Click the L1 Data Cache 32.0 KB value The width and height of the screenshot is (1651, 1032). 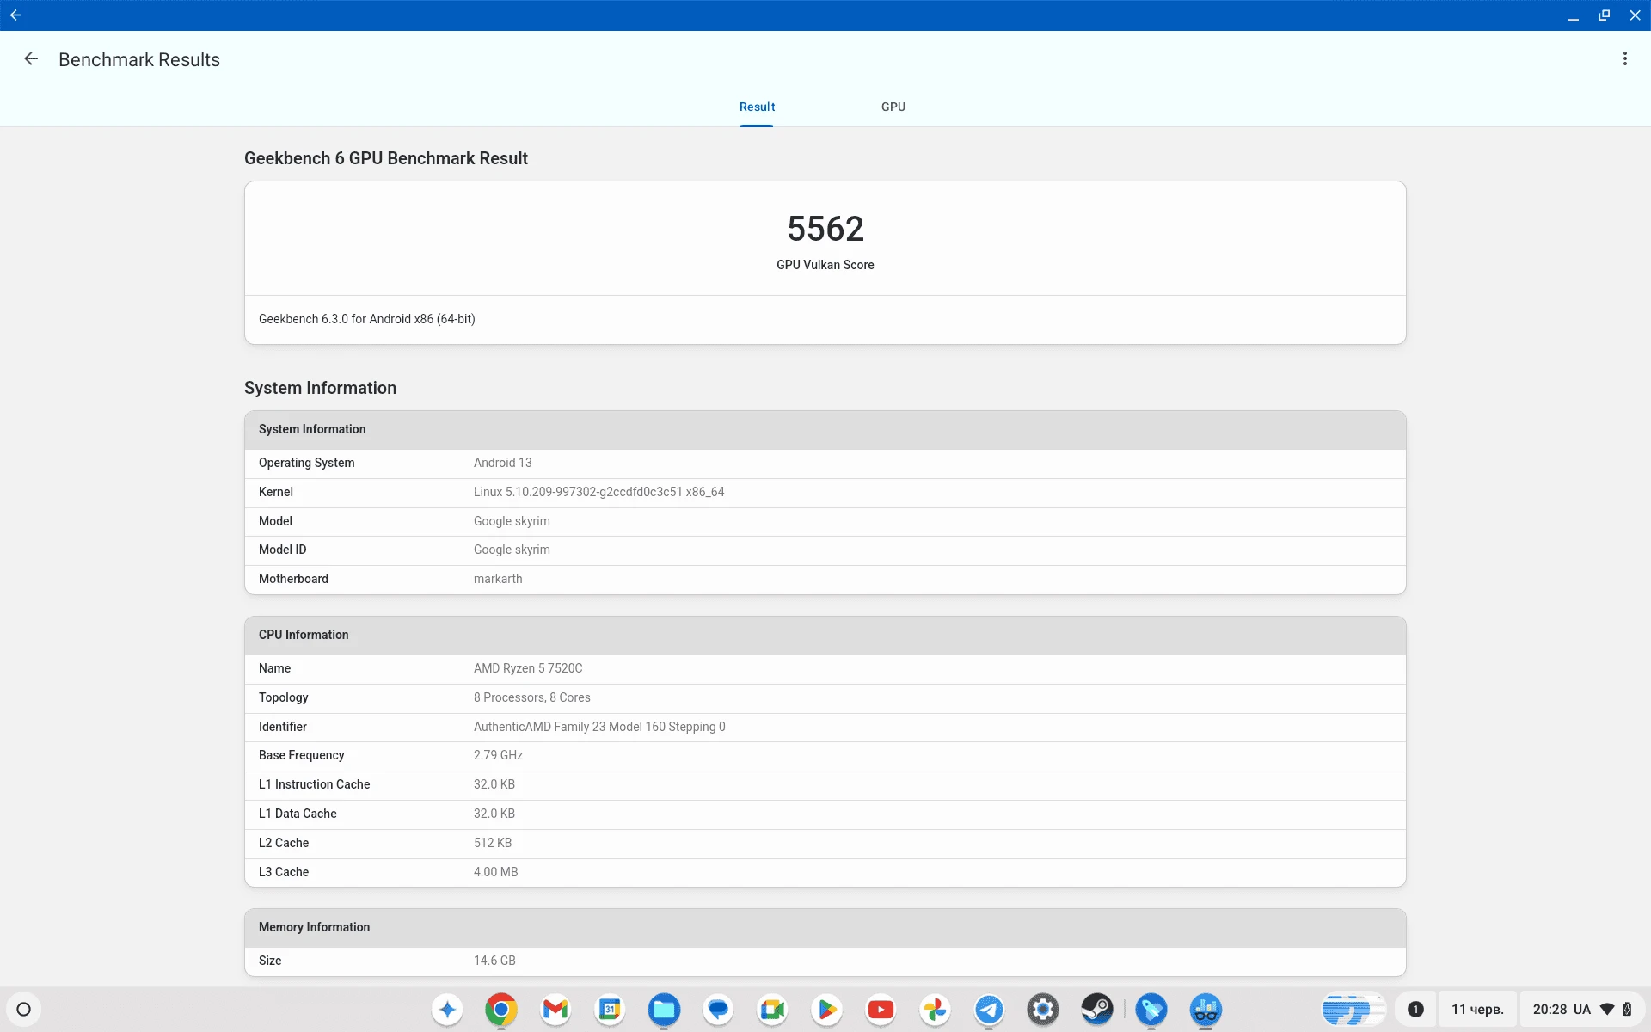[x=494, y=814]
